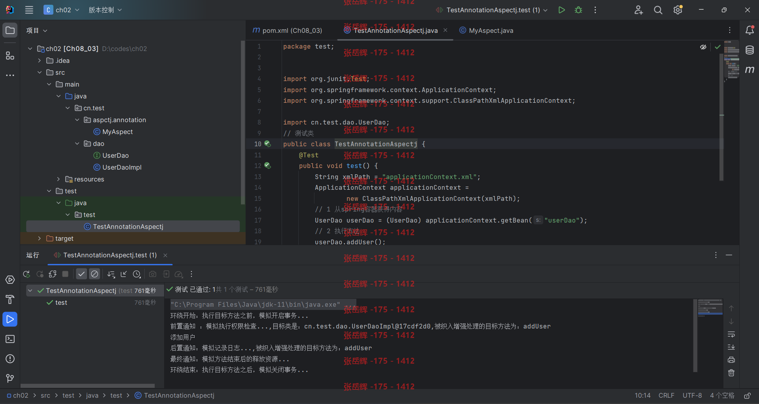
Task: Open 项目 view mode dropdown
Action: pyautogui.click(x=37, y=30)
